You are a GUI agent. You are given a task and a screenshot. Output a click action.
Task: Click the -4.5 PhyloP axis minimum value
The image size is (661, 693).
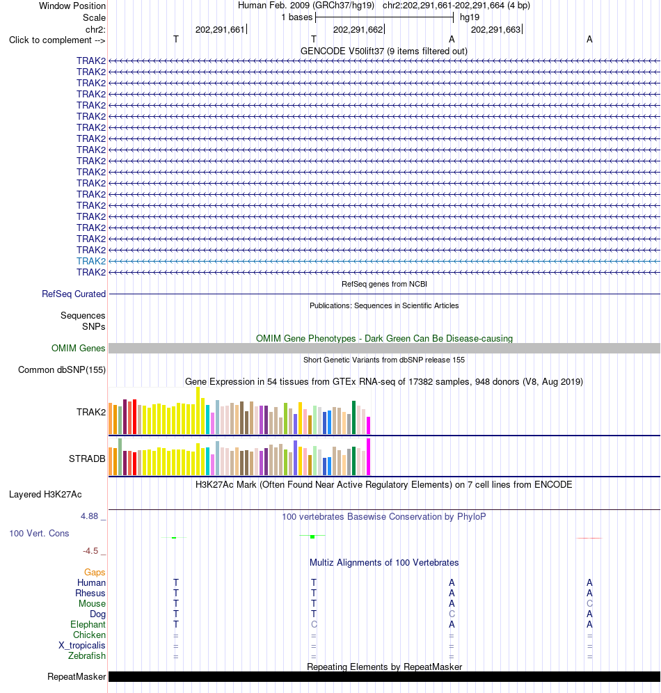90,550
